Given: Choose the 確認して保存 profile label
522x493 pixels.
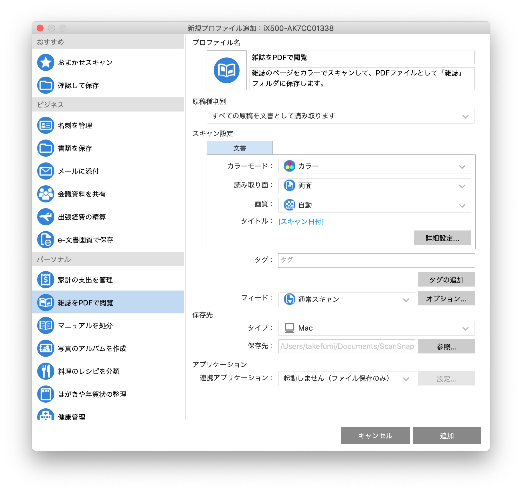Looking at the screenshot, I should (x=78, y=86).
